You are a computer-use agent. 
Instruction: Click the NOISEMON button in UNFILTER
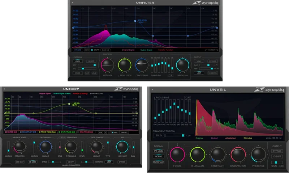tap(212, 73)
